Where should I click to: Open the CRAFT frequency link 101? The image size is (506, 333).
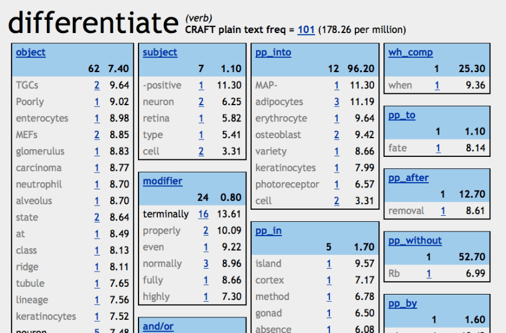(306, 29)
